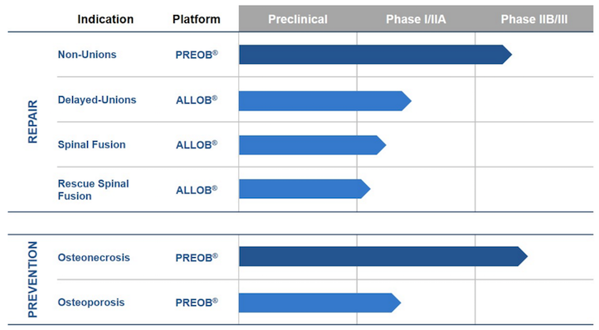Image resolution: width=599 pixels, height=330 pixels.
Task: Click the vertical PREVENTION section label
Action: click(x=33, y=279)
